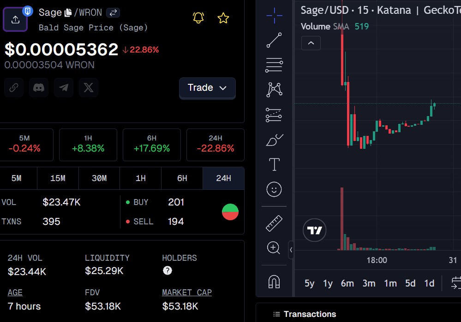Click the AGE label link
Image resolution: width=461 pixels, height=322 pixels.
[x=15, y=293]
